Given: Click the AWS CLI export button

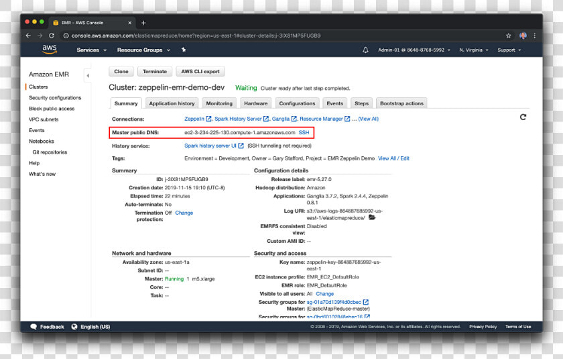Looking at the screenshot, I should (x=200, y=72).
